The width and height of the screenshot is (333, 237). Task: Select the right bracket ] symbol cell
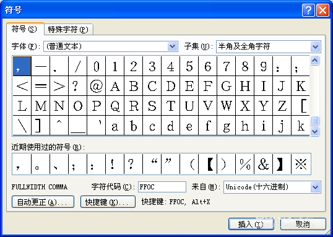click(x=41, y=126)
